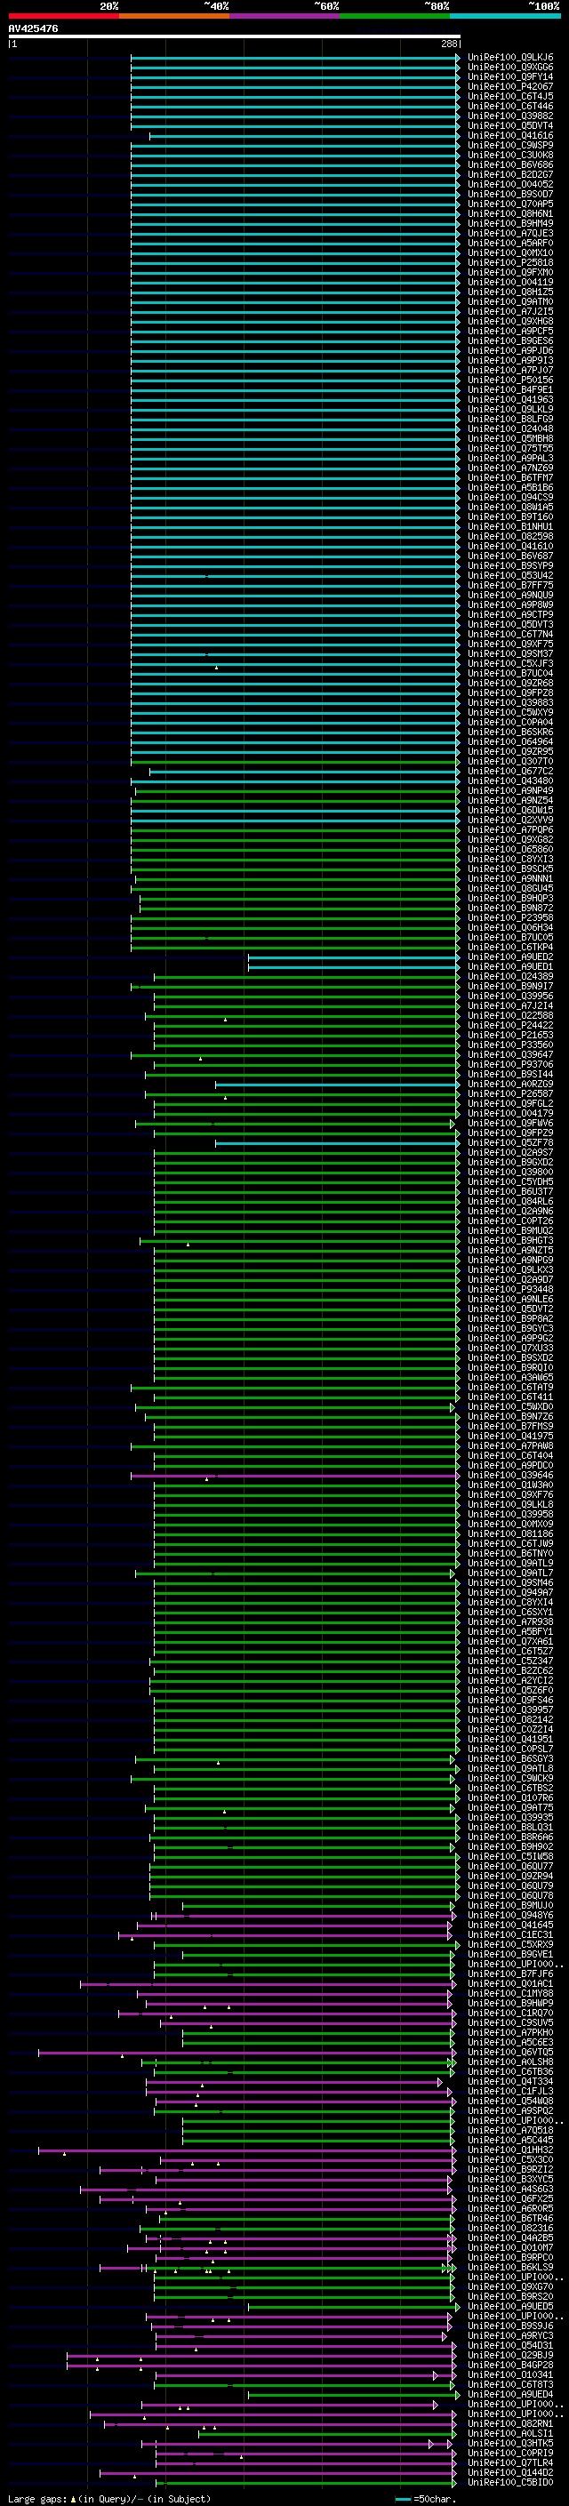The height and width of the screenshot is (2506, 569).
Task: Select hit label UniRef100_C1FJL3
Action: 510,2091
